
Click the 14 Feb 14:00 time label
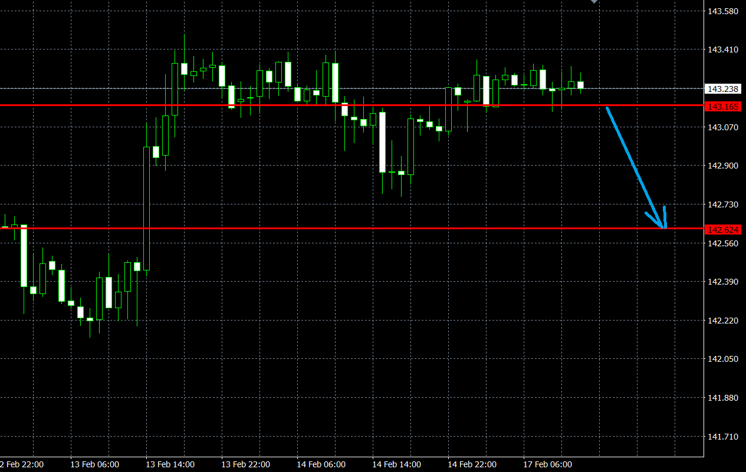[x=396, y=464]
